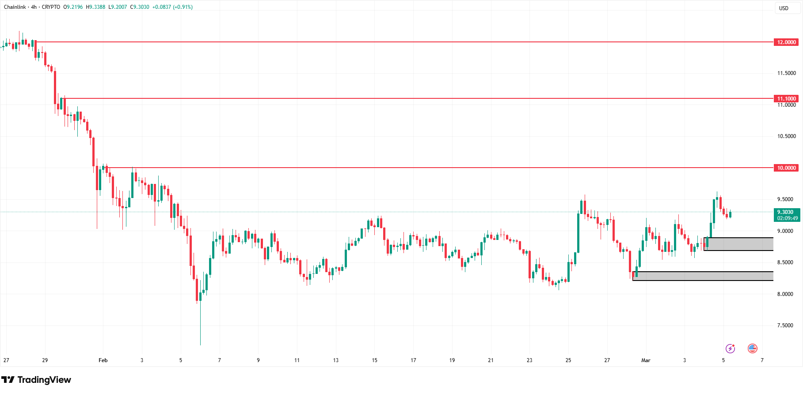
Task: Click the red 10.0000 price label
Action: pos(786,168)
